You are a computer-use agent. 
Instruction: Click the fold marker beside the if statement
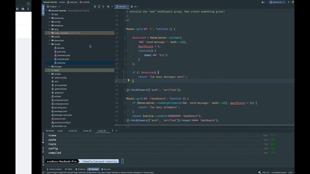[x=125, y=72]
